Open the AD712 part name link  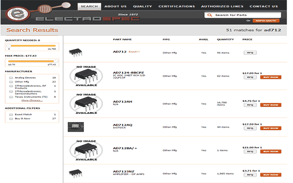tap(119, 52)
